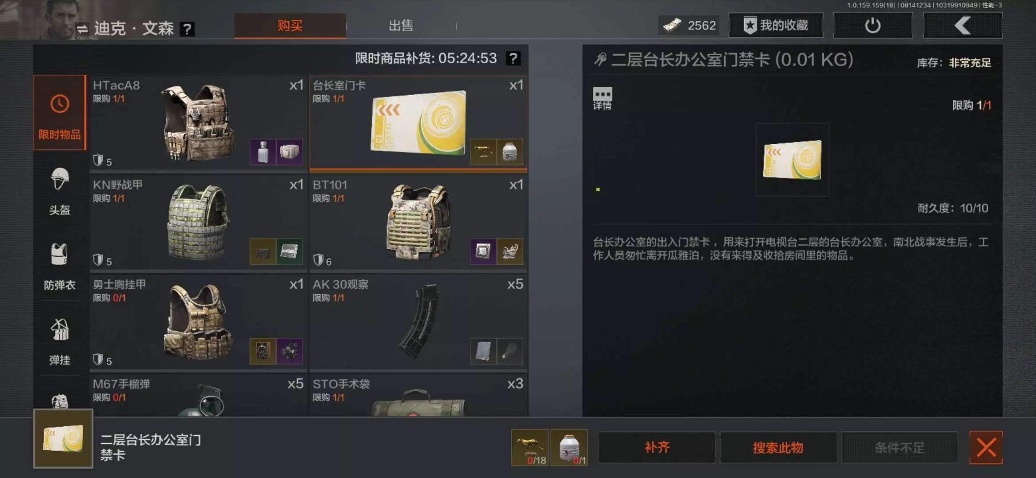Open 我的收藏 favorites
This screenshot has width=1036, height=478.
pos(776,25)
